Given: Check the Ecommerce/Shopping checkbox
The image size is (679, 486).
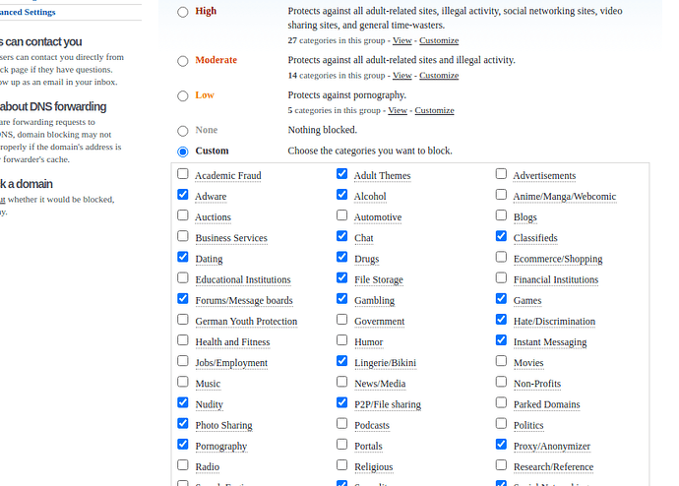Looking at the screenshot, I should click(502, 258).
